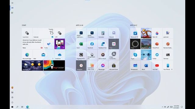The image size is (195, 109).
Task: Show hidden system tray icons
Action: click(162, 107)
